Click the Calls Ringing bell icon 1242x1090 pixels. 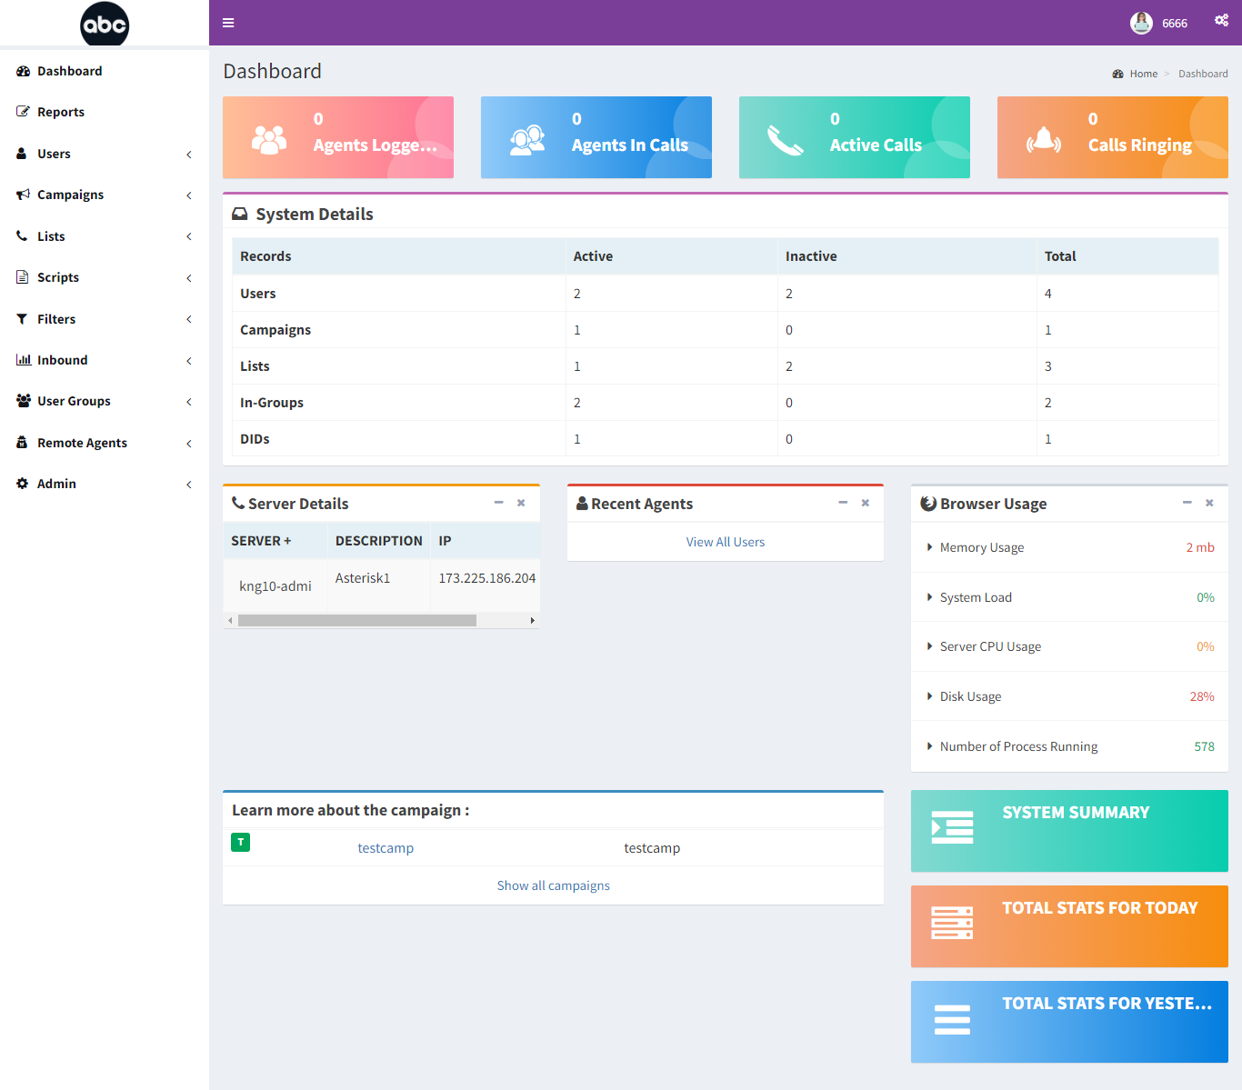pos(1044,140)
